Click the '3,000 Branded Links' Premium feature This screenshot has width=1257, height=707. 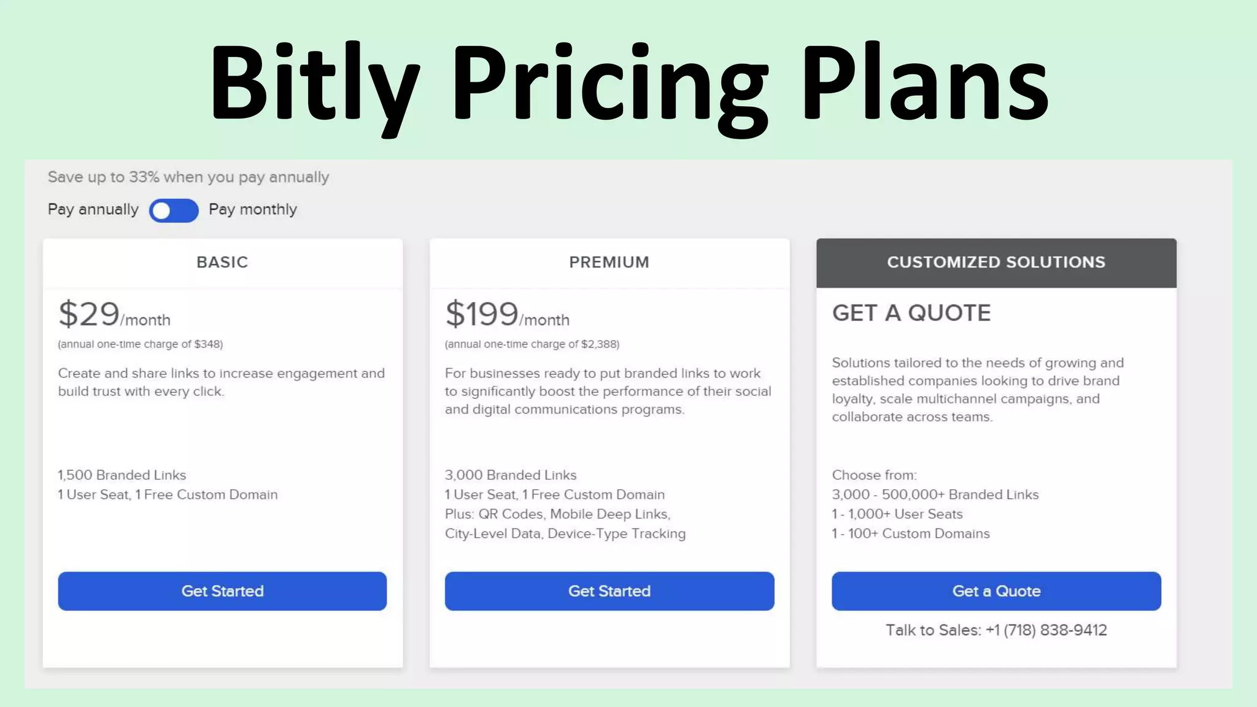pyautogui.click(x=511, y=475)
